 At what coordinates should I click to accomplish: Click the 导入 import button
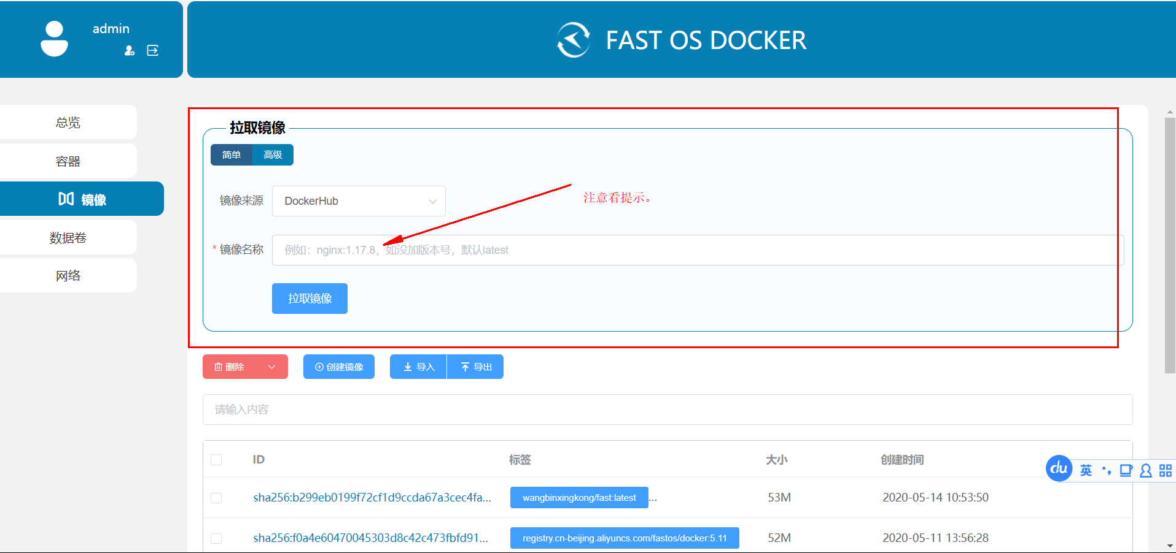tap(418, 367)
